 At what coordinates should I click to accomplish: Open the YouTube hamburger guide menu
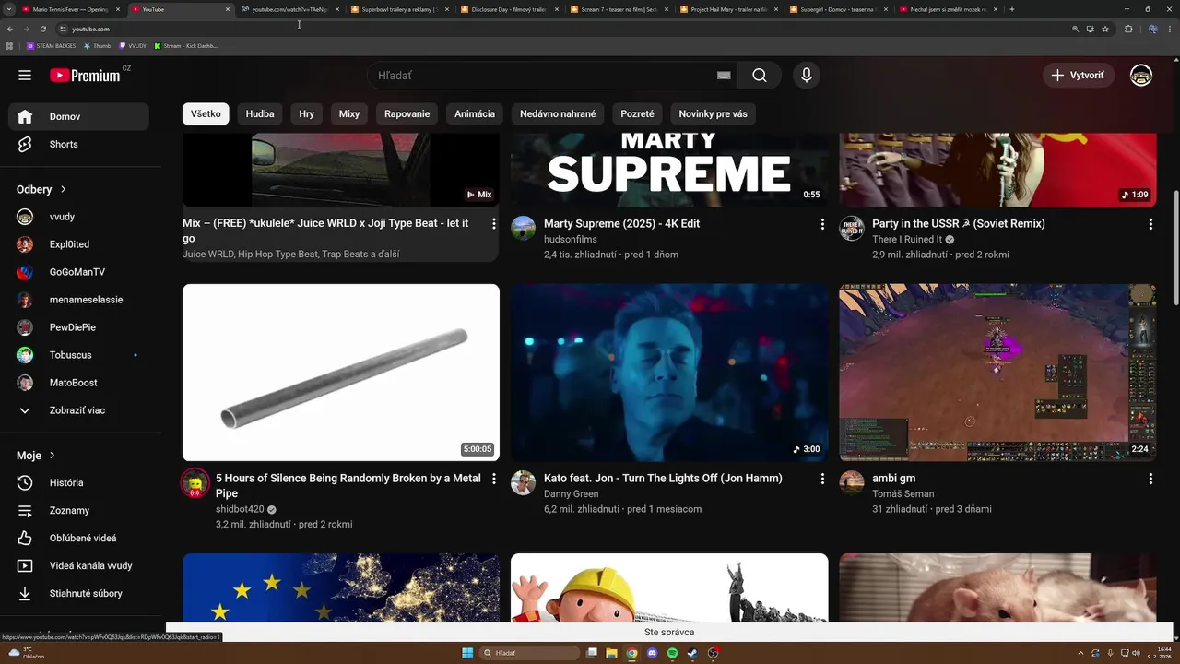coord(25,76)
